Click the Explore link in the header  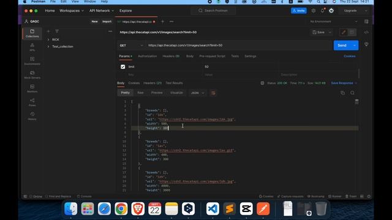126,11
